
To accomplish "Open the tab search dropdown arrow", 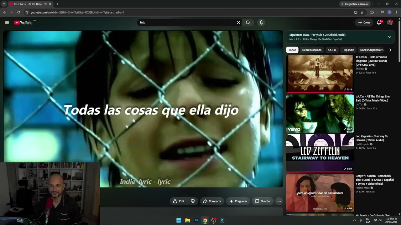I will click(x=4, y=4).
